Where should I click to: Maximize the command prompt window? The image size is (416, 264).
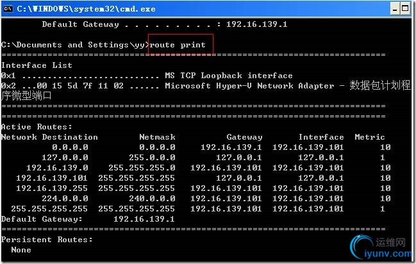pos(405,9)
